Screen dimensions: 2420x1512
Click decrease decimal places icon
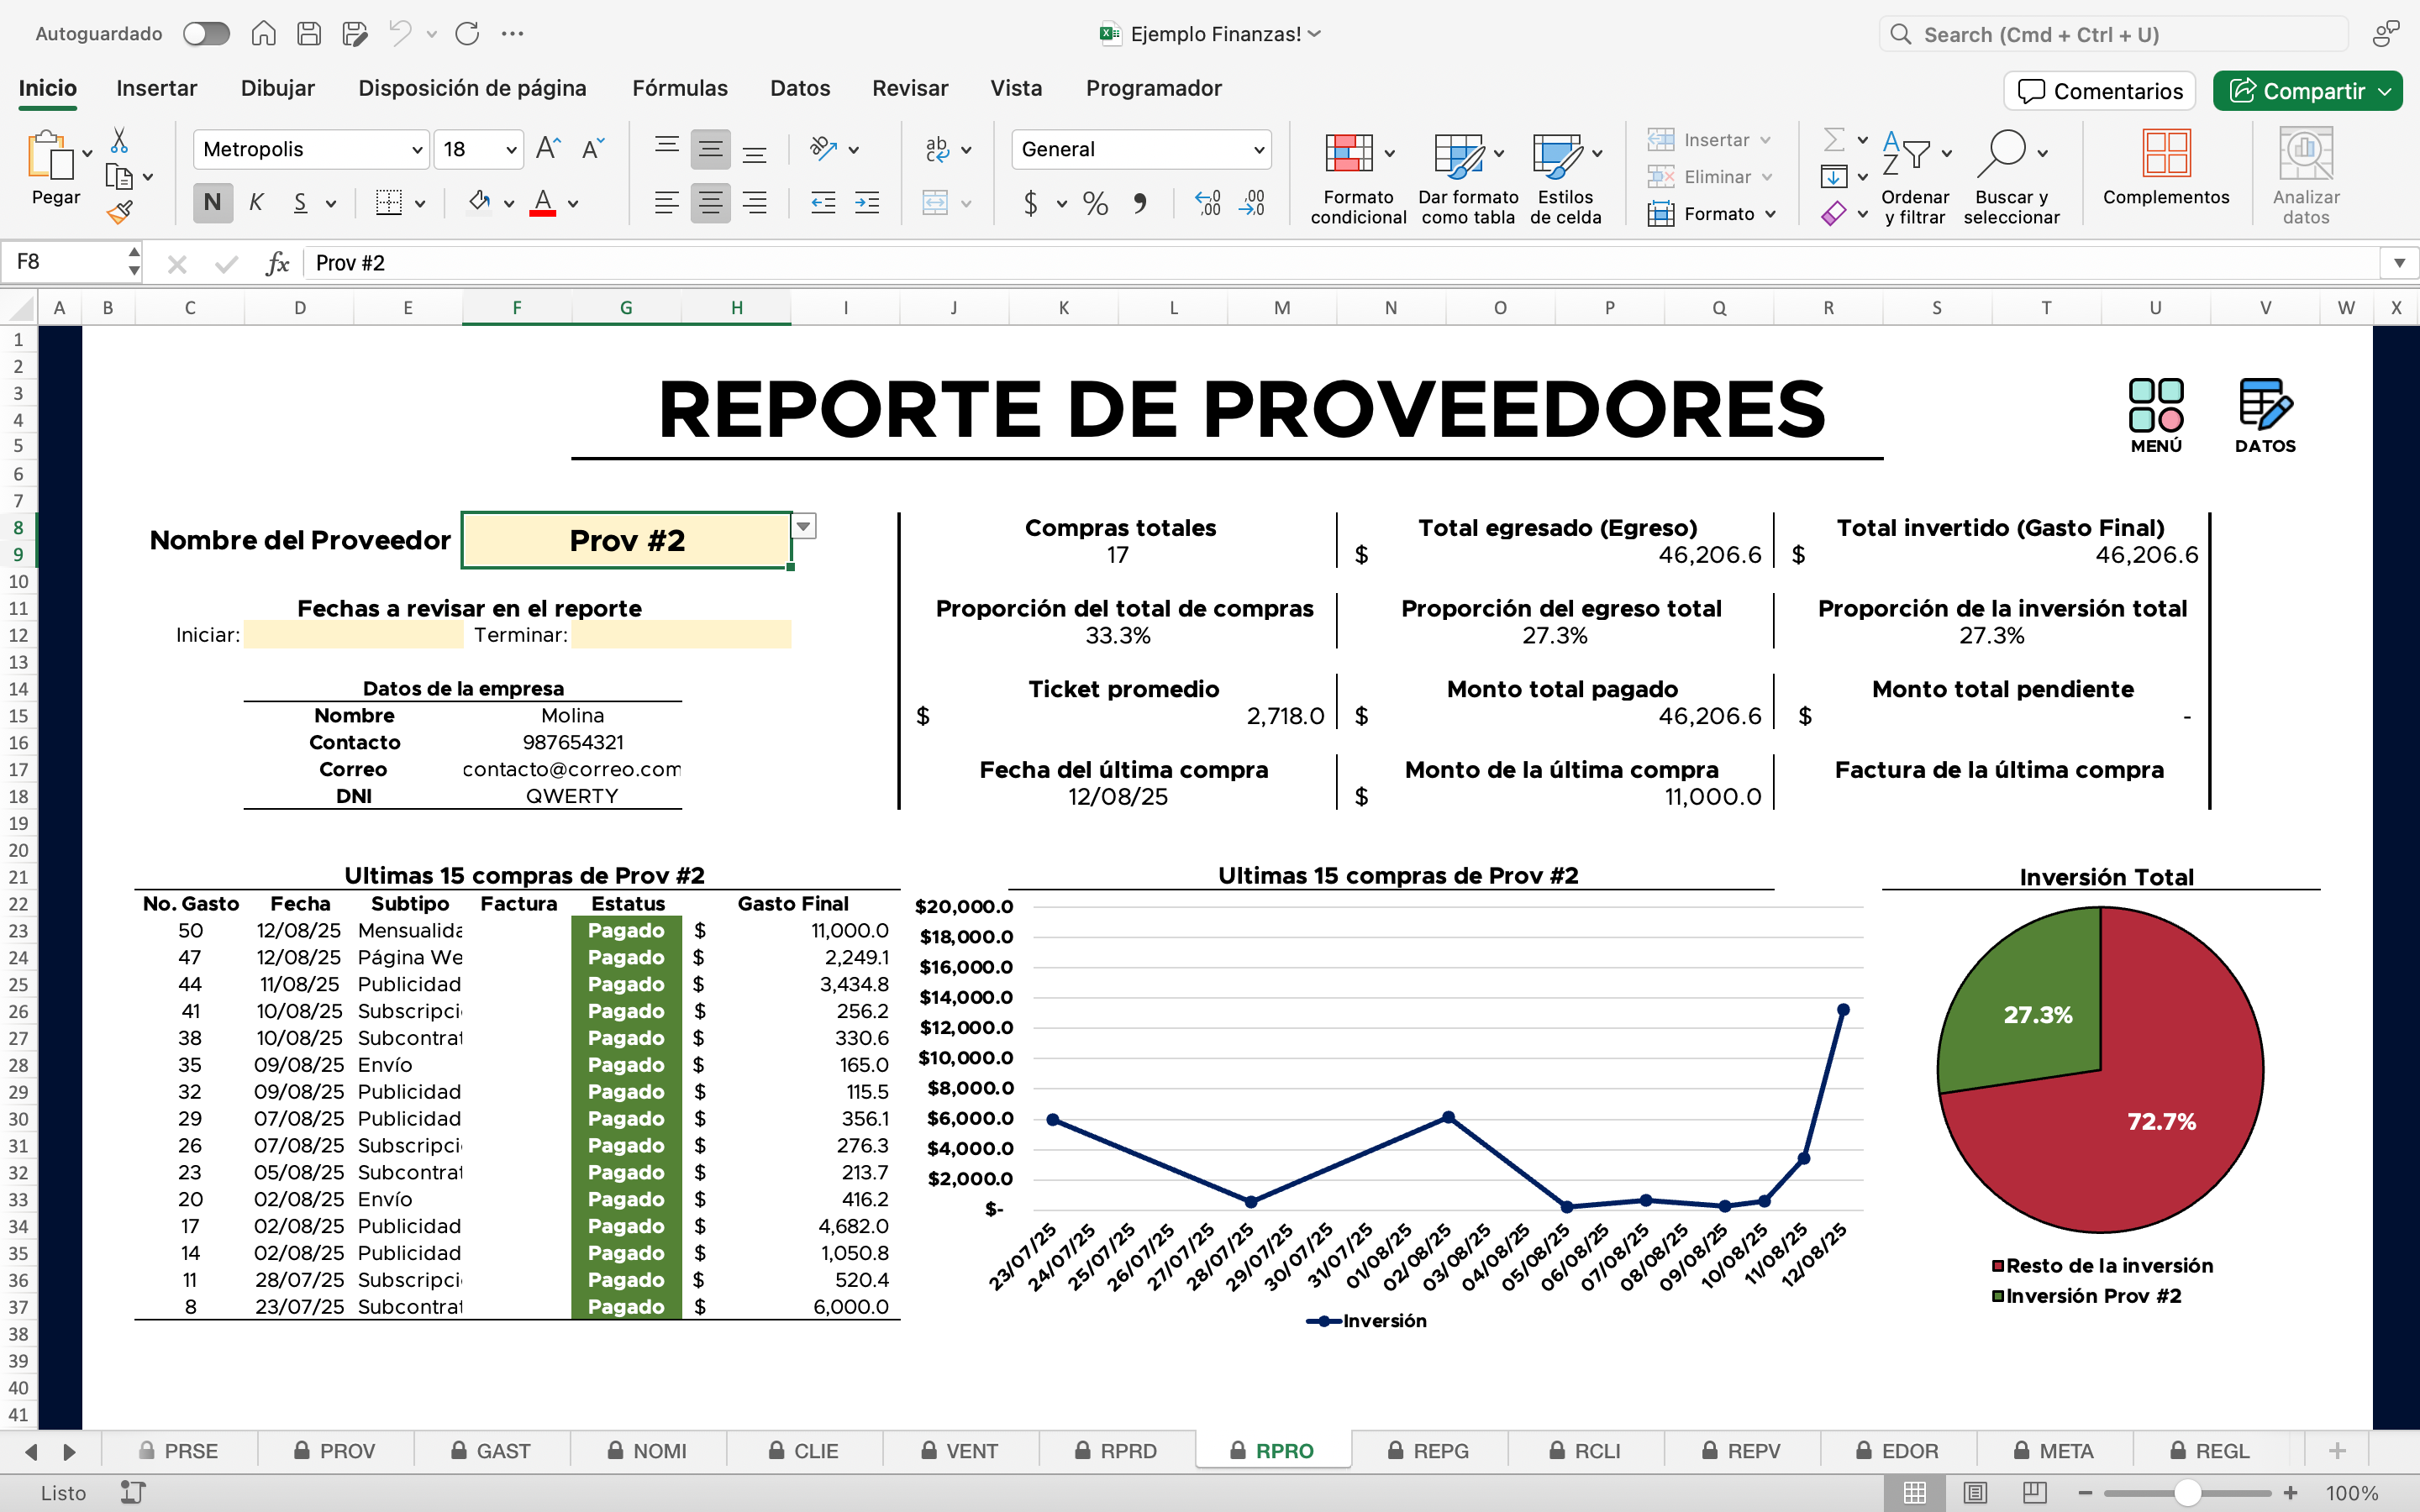pyautogui.click(x=1252, y=203)
